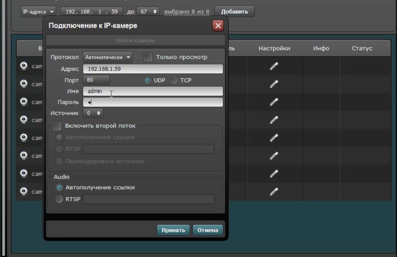Click the pencil icon in the second camera row
Screen dimensions: 397x257
(x=274, y=84)
